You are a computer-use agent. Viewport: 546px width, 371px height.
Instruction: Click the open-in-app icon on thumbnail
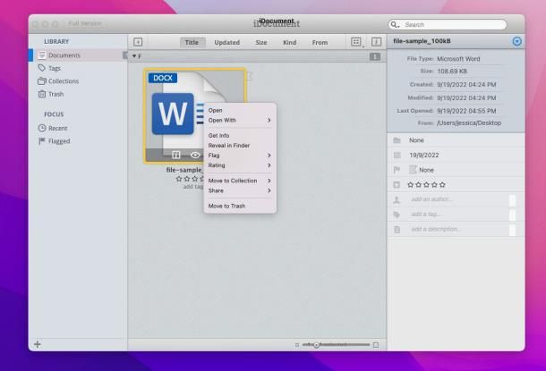point(175,155)
